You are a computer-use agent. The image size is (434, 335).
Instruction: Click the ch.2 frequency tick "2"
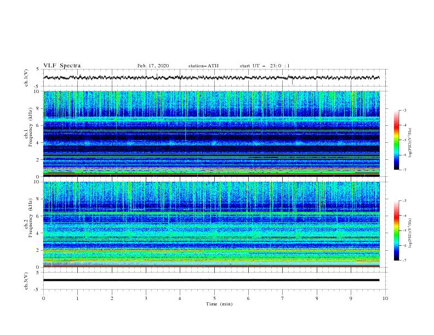click(38, 250)
